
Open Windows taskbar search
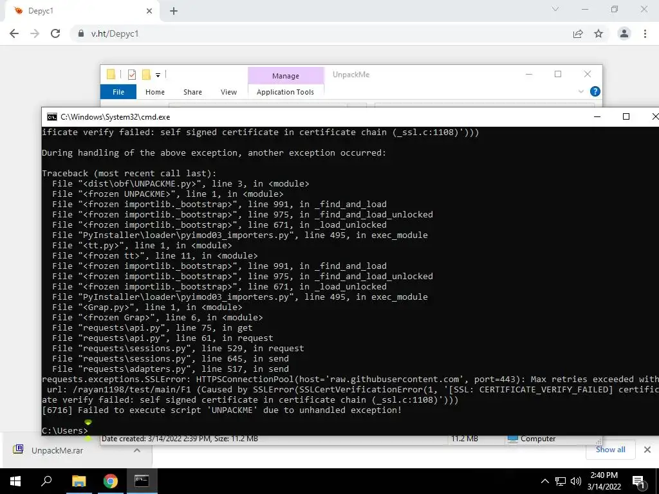(46, 481)
